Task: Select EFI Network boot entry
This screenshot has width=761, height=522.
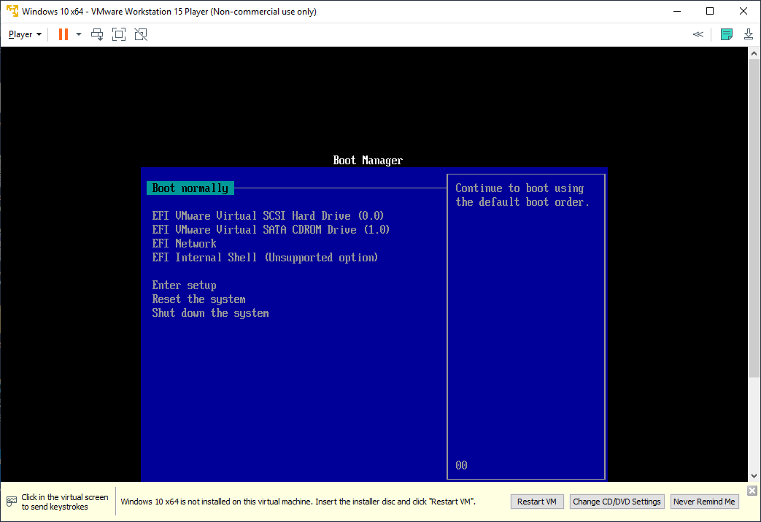Action: click(x=185, y=243)
